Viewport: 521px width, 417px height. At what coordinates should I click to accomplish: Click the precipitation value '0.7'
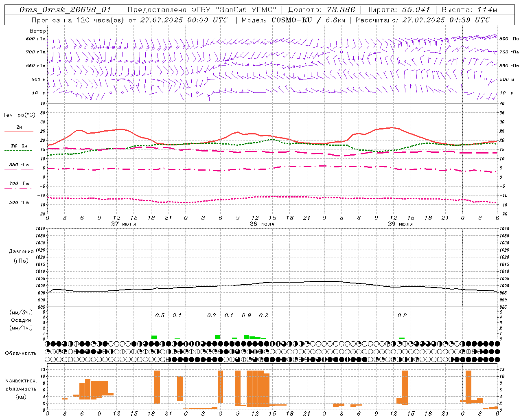[212, 316]
